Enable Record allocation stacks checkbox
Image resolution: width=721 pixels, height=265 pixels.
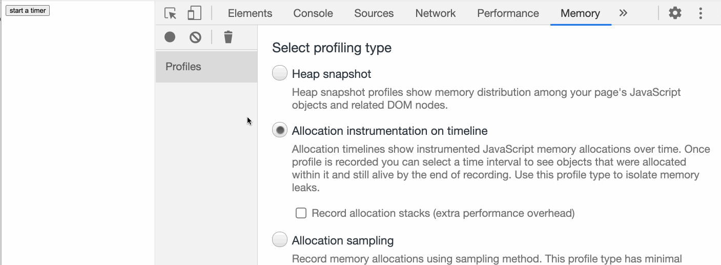(301, 213)
